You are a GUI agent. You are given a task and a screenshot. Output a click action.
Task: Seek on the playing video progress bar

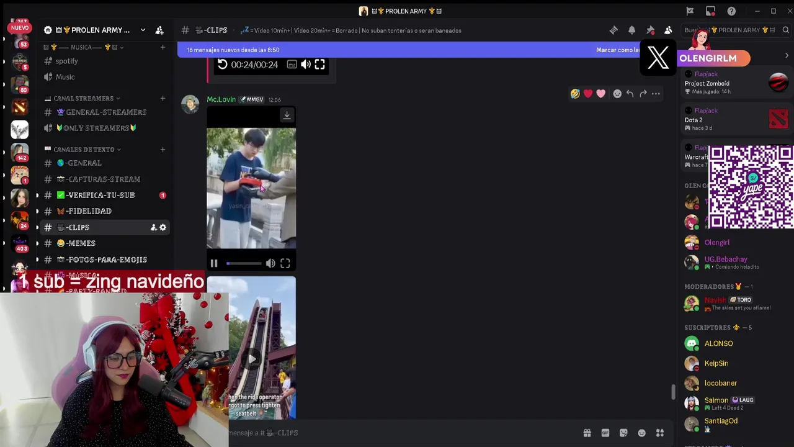tap(243, 263)
